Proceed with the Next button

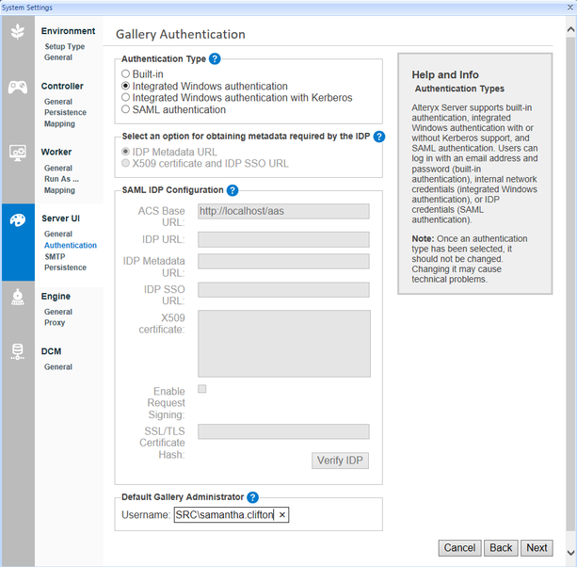537,548
